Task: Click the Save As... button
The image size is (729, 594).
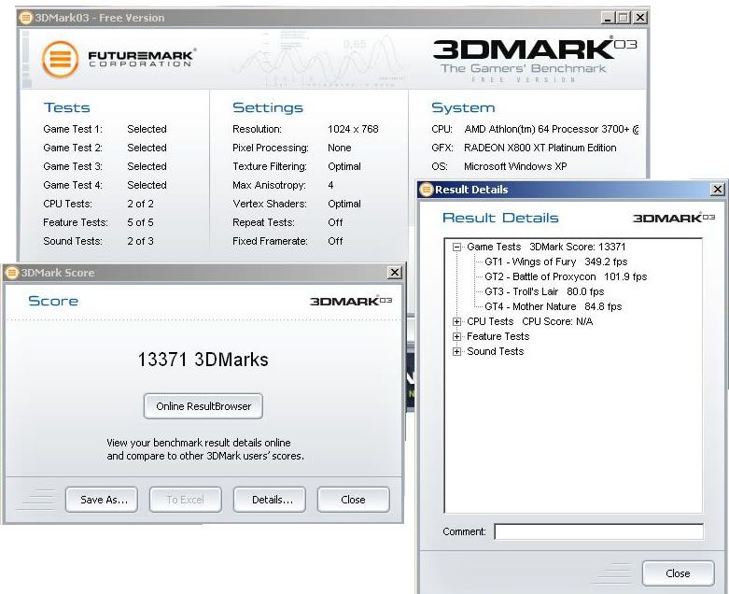Action: click(x=102, y=500)
